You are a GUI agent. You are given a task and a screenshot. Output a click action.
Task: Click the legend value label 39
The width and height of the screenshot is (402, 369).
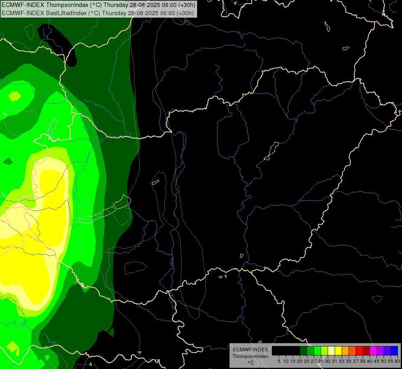[x=363, y=361]
